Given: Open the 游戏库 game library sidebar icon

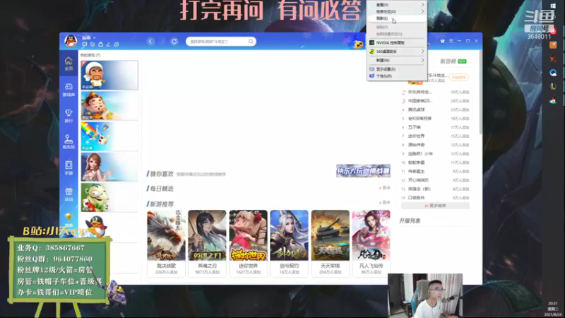Looking at the screenshot, I should [69, 90].
